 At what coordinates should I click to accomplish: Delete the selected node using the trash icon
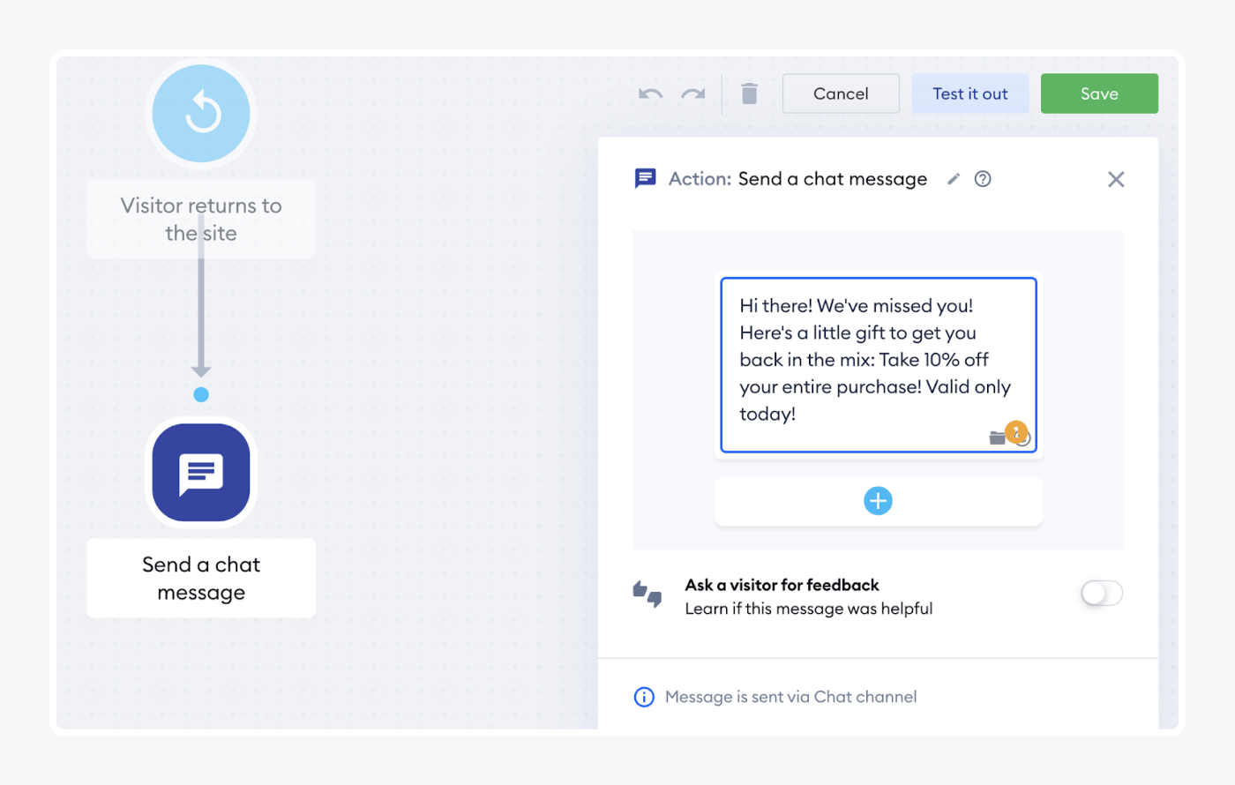[x=749, y=93]
